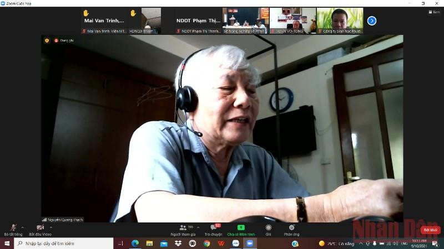Start camera with Bắt đầu Video button

(x=40, y=230)
